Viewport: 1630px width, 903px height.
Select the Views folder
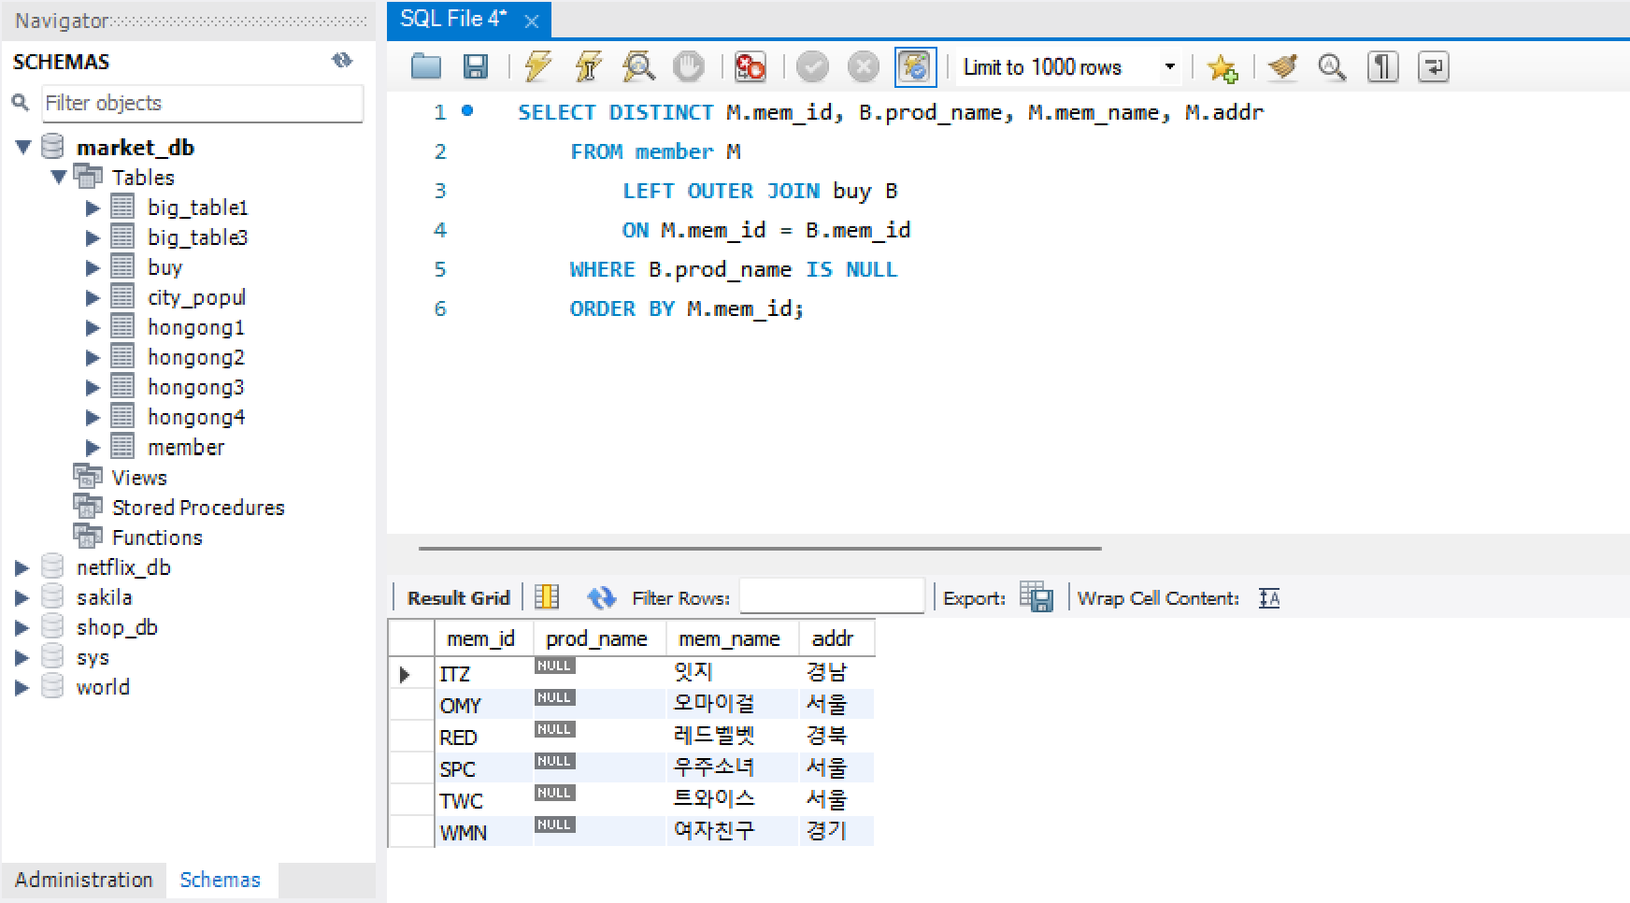[139, 478]
